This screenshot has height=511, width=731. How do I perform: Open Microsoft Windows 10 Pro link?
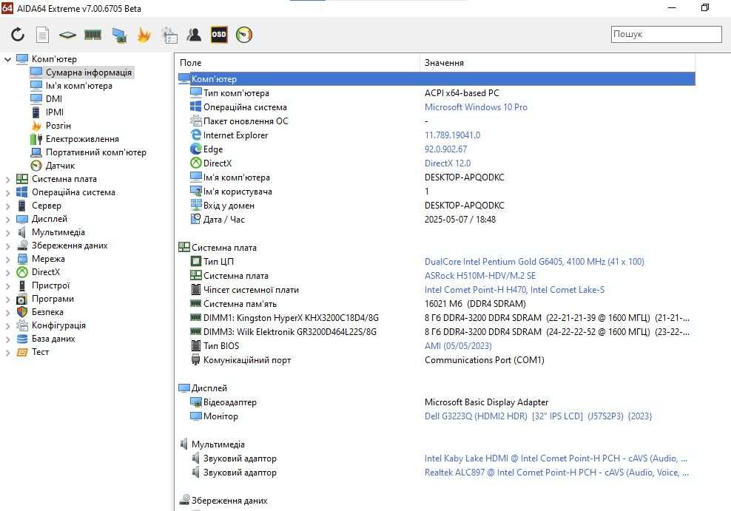476,107
